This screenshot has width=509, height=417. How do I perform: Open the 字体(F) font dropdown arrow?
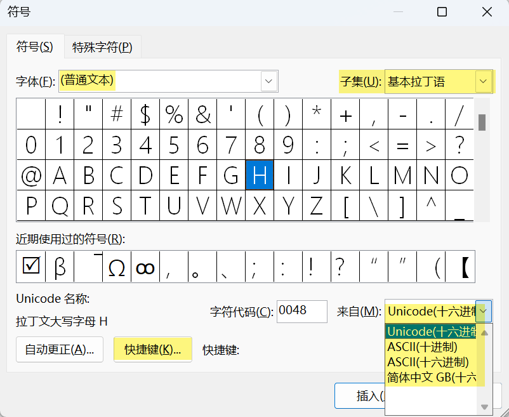[269, 81]
